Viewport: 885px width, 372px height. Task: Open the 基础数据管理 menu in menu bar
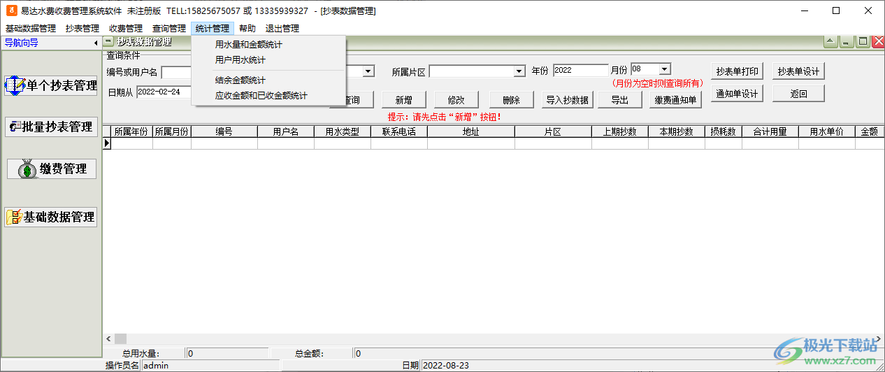31,29
